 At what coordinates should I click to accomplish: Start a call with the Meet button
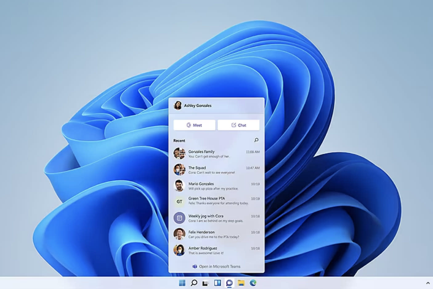pyautogui.click(x=194, y=125)
